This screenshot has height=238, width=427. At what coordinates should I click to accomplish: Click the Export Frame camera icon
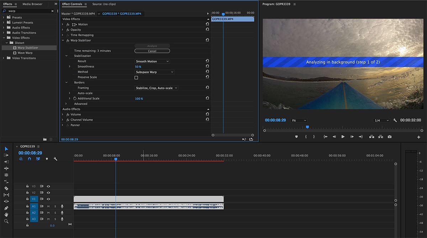coord(390,137)
